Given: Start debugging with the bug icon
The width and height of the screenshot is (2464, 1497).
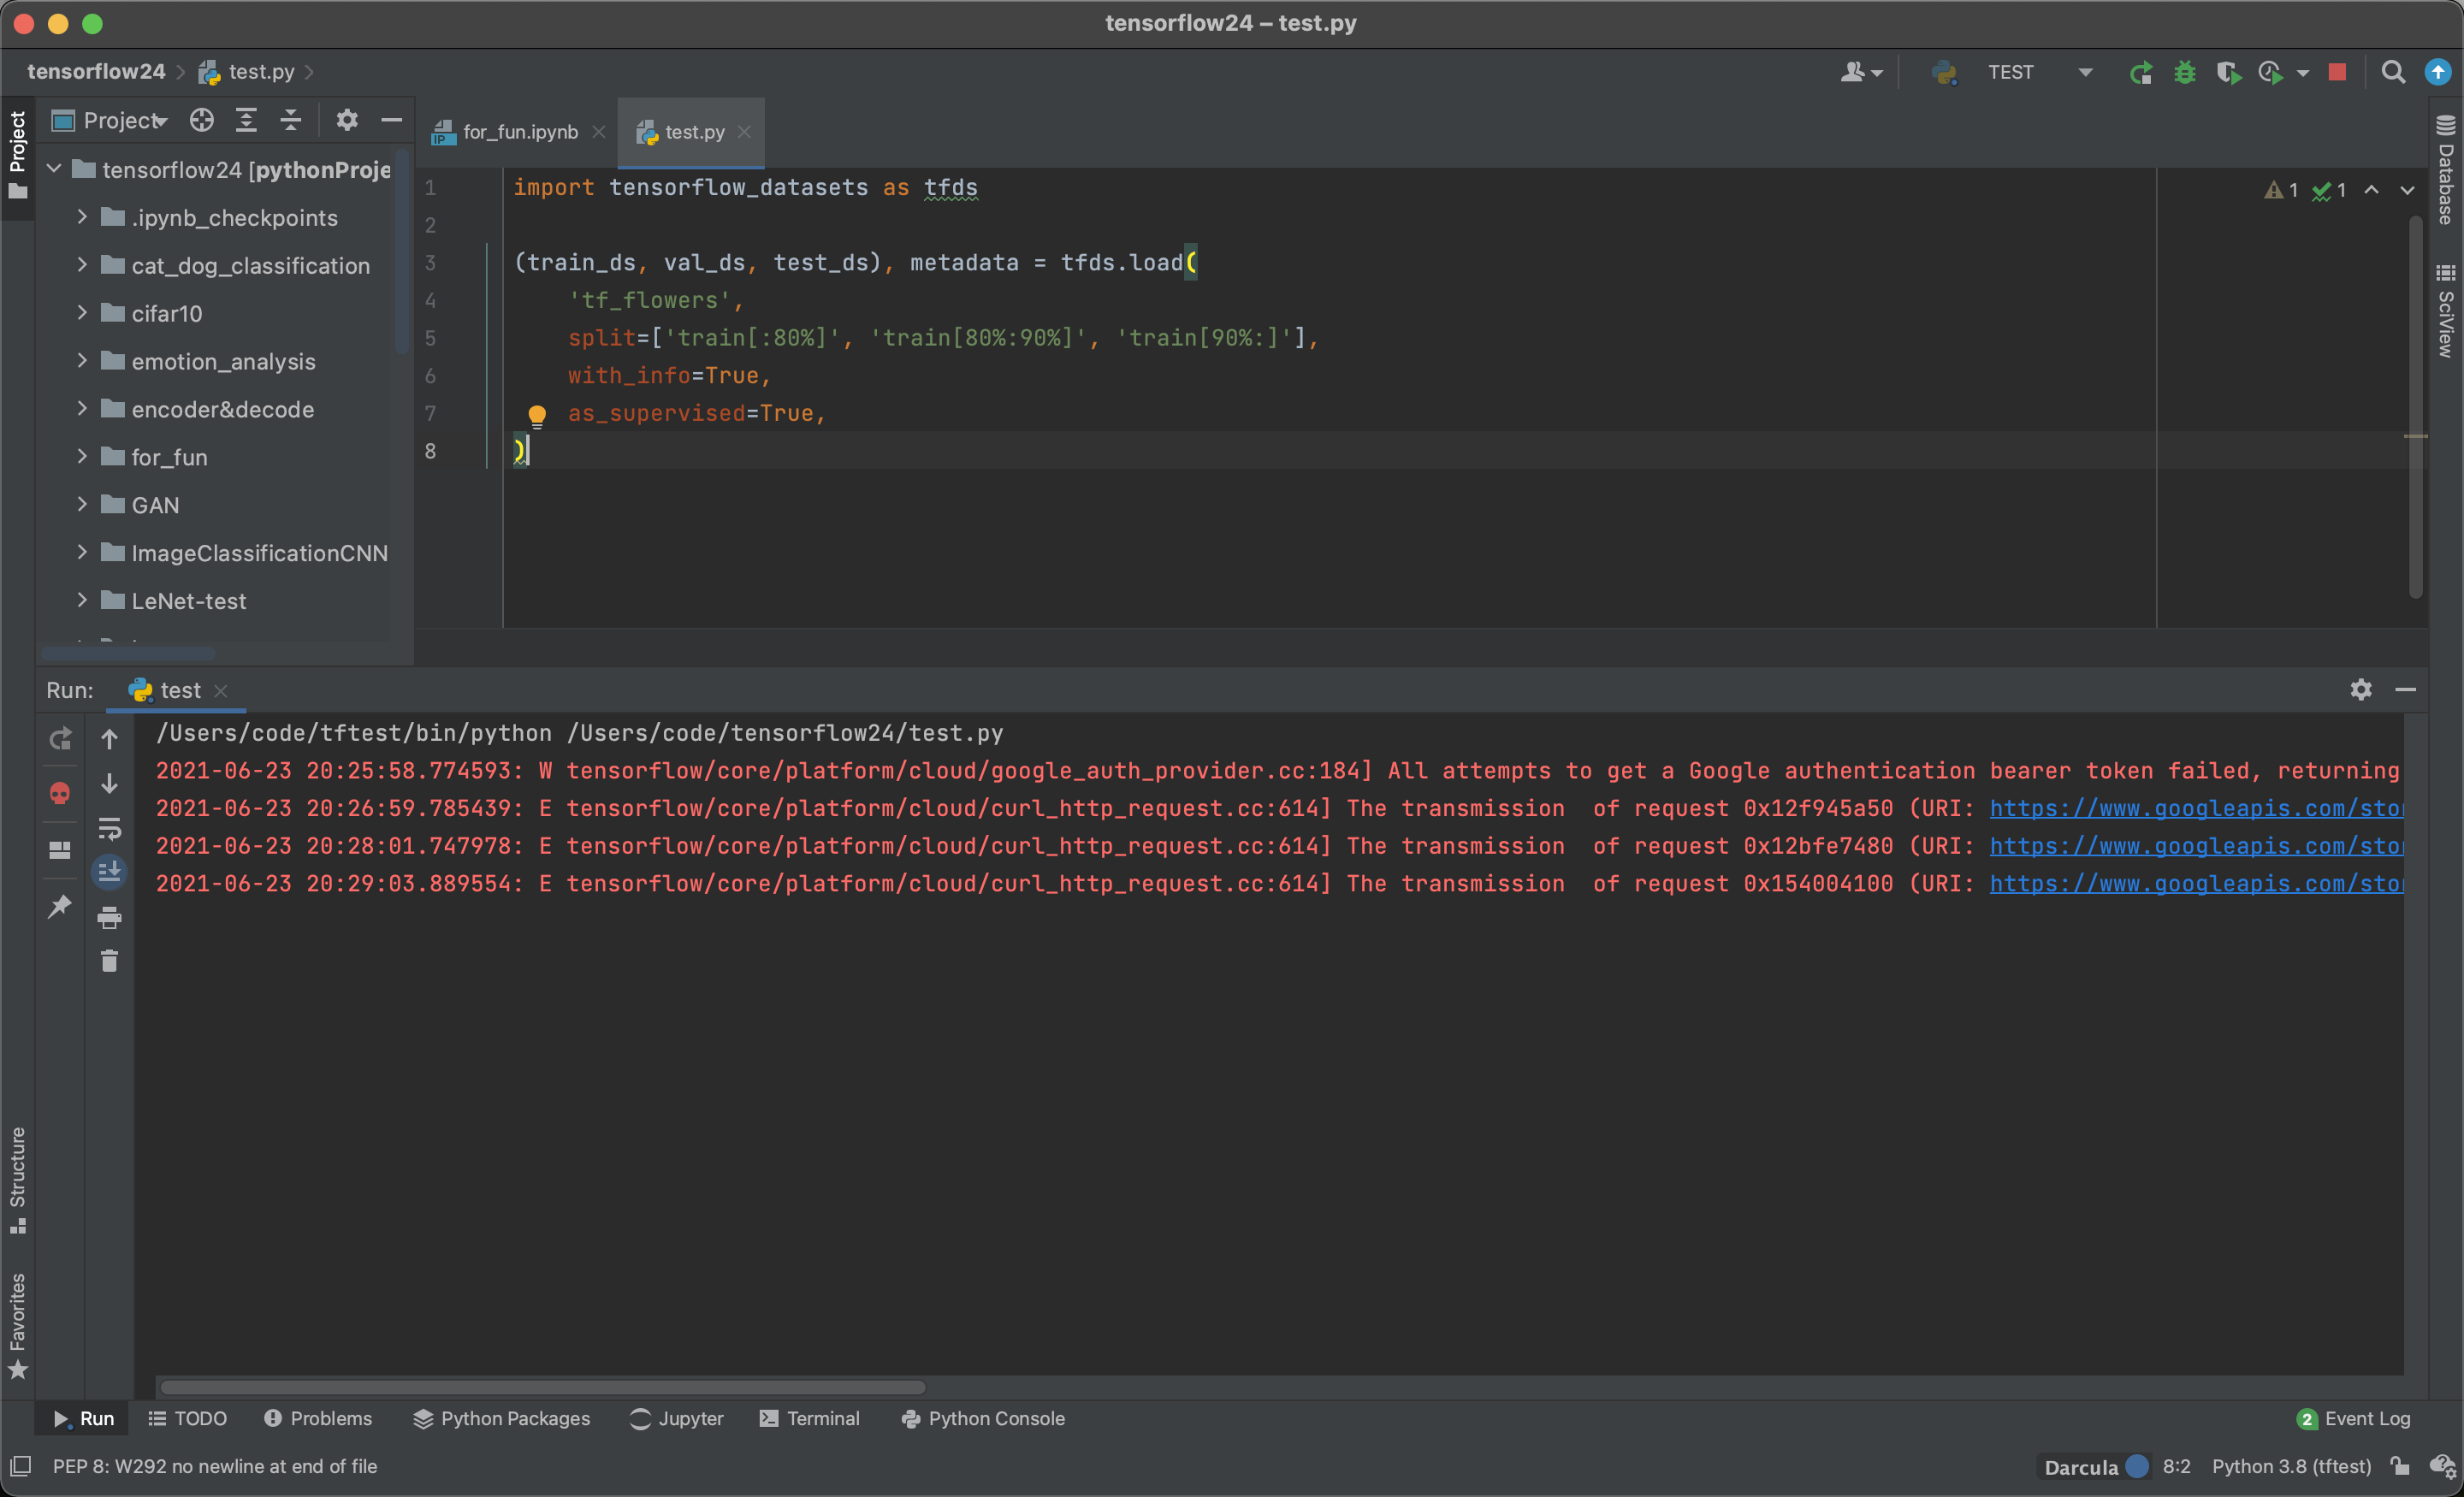Looking at the screenshot, I should coord(2184,72).
